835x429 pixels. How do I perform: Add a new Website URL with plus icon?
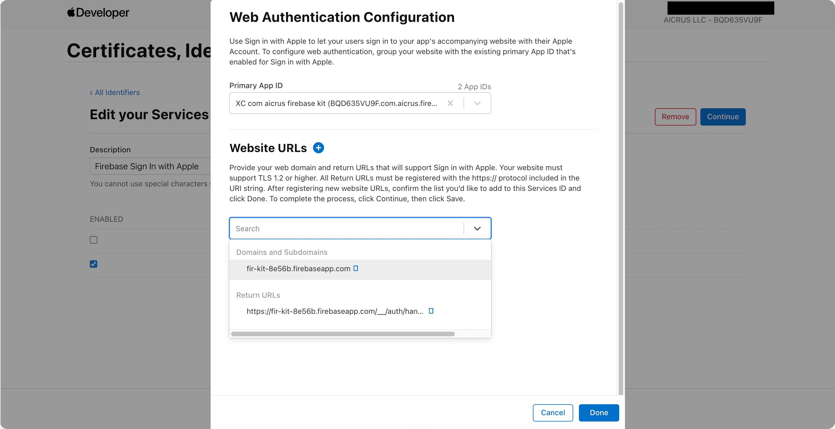[318, 148]
